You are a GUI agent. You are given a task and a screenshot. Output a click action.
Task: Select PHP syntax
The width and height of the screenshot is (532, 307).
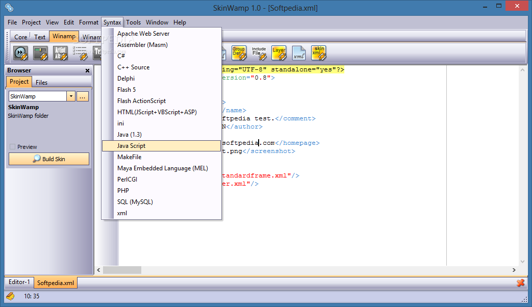(x=162, y=190)
